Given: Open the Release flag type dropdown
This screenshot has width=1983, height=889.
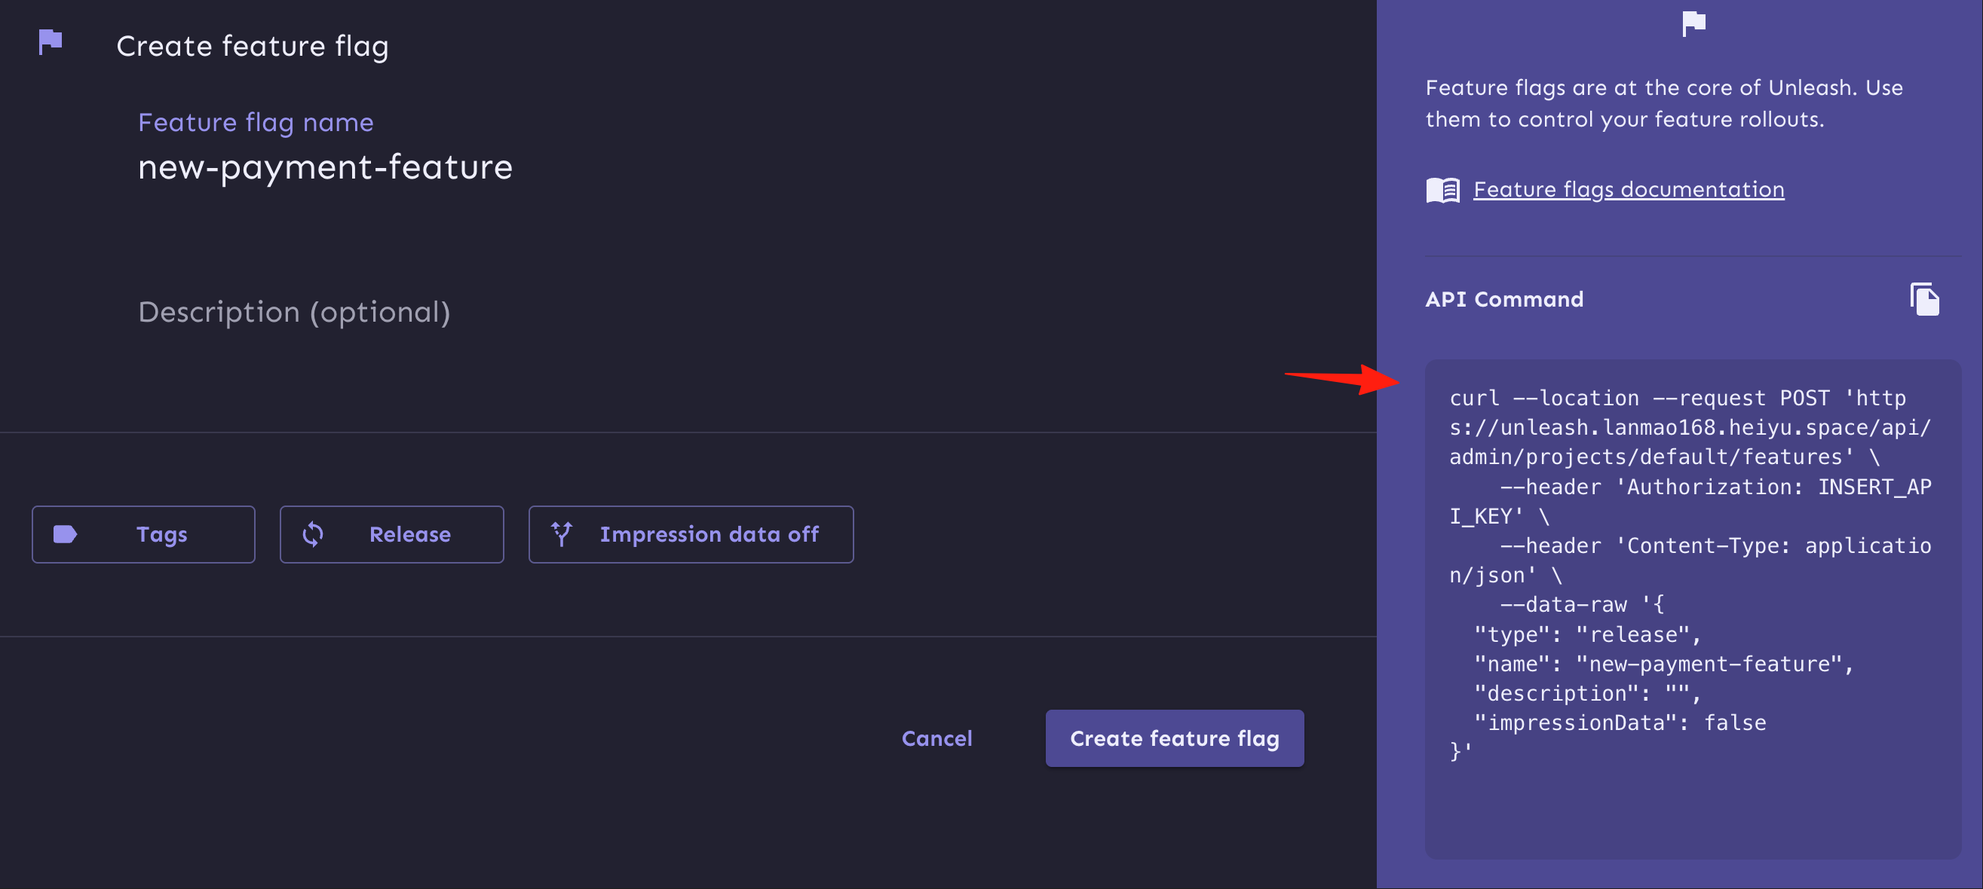Looking at the screenshot, I should (392, 534).
